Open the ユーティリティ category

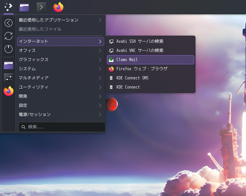(x=61, y=87)
